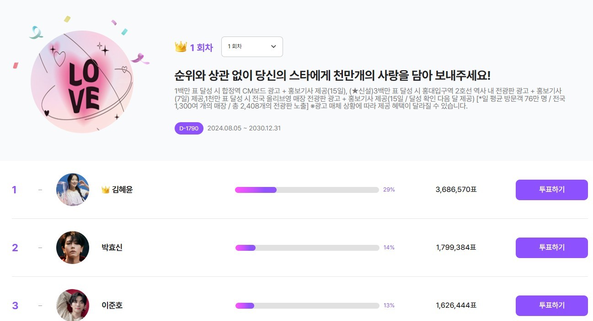
Task: Click the 투표하기 button for 이준호
Action: coord(551,305)
